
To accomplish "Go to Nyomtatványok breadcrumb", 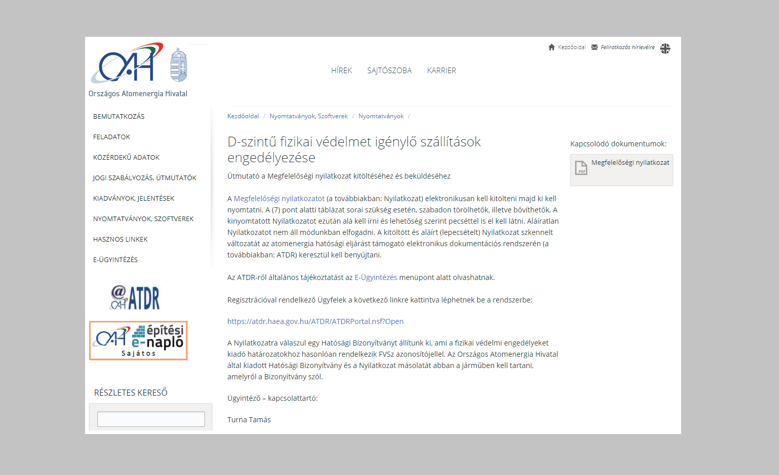I will 381,116.
